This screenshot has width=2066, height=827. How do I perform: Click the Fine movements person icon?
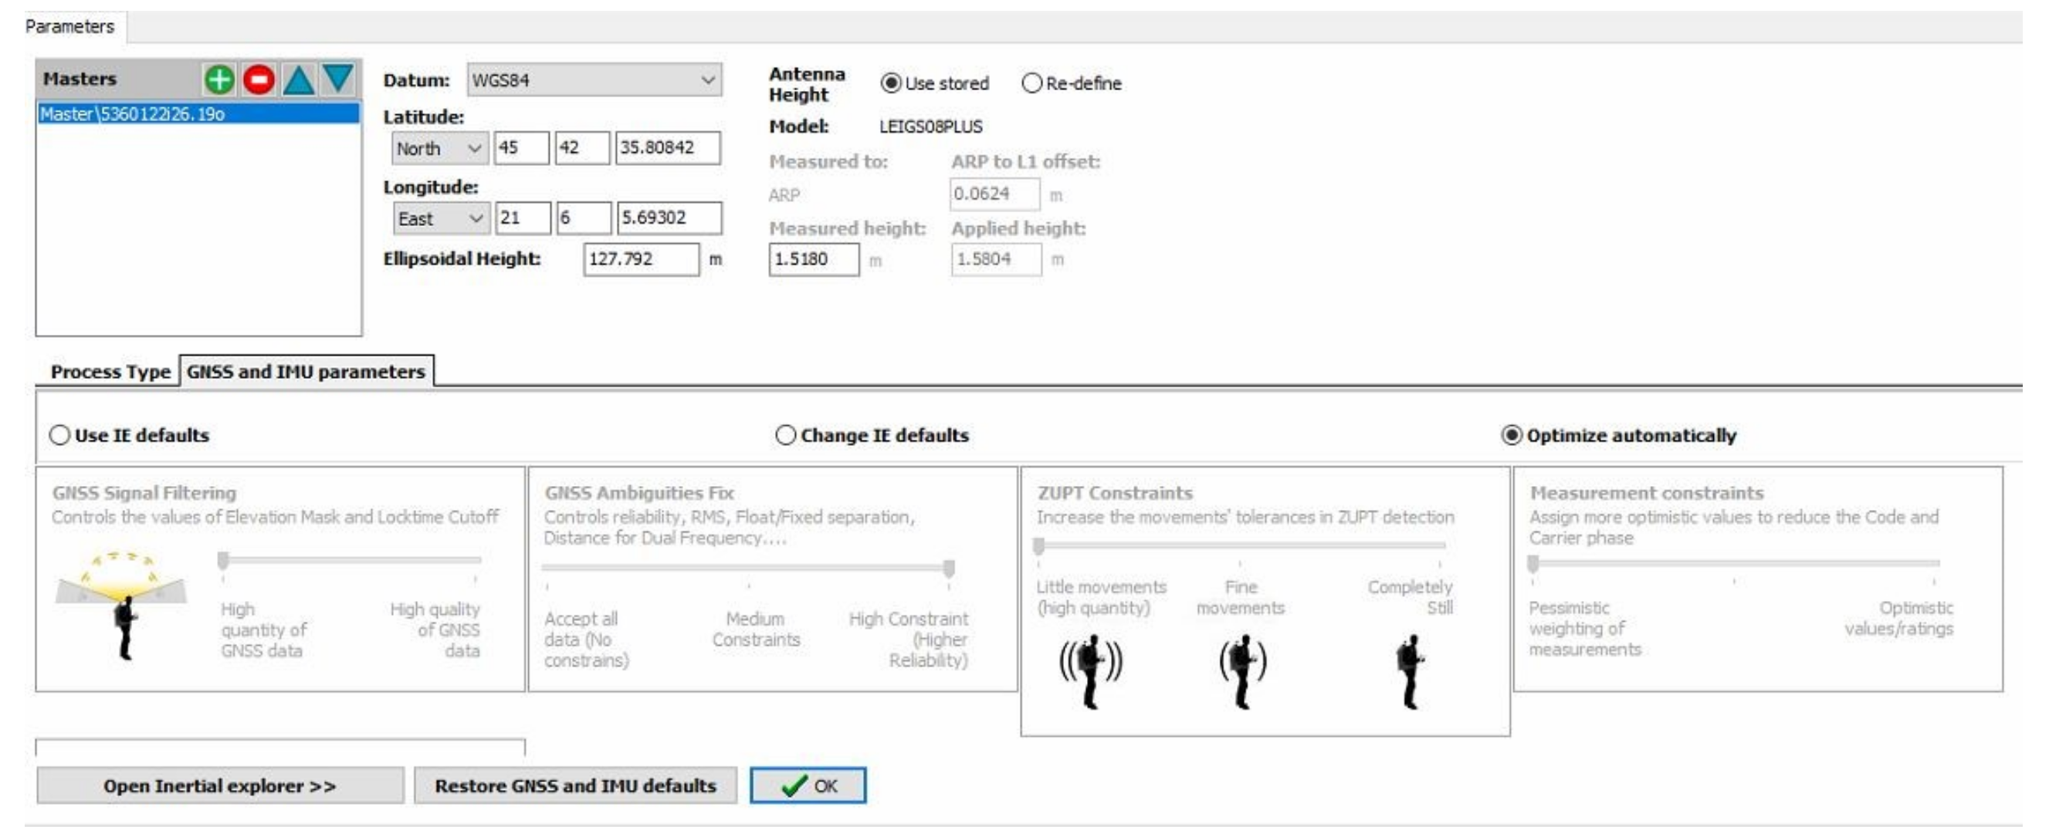point(1241,669)
